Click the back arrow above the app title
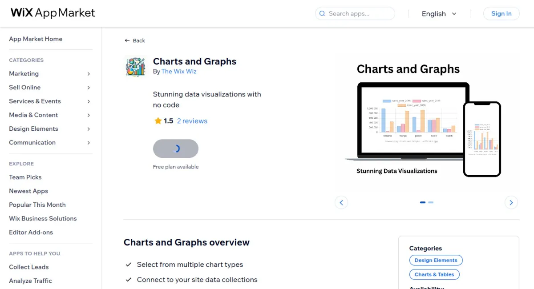 (x=127, y=40)
